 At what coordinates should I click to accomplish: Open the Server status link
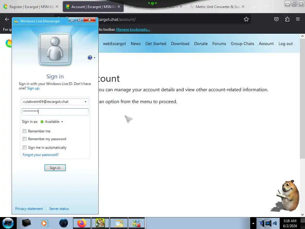[59, 208]
